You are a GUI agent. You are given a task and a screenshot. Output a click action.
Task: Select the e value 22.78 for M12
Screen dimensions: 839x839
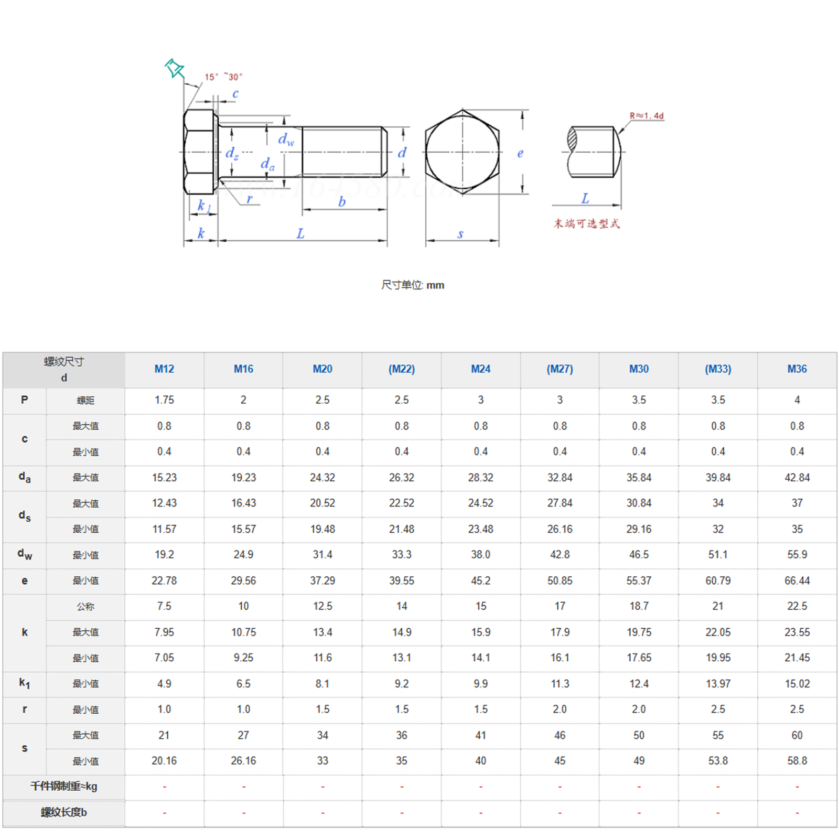tap(164, 581)
